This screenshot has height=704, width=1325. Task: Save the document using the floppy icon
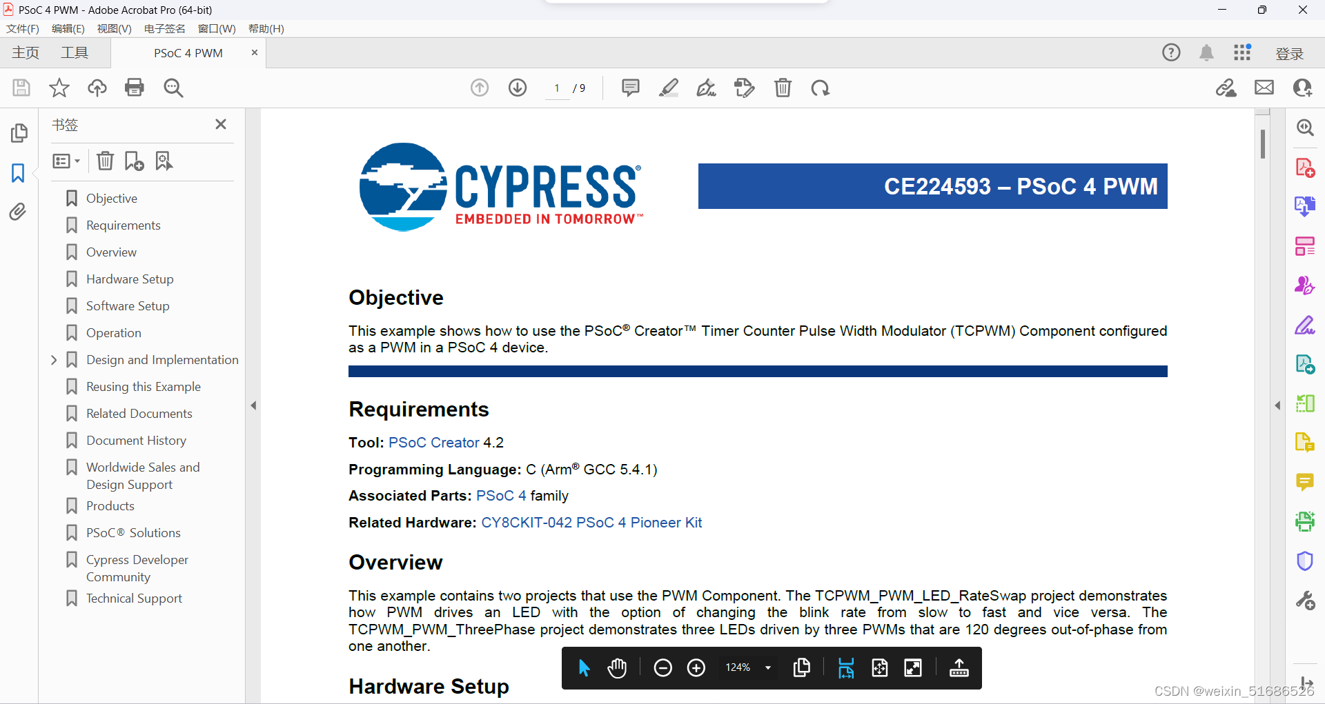coord(21,88)
